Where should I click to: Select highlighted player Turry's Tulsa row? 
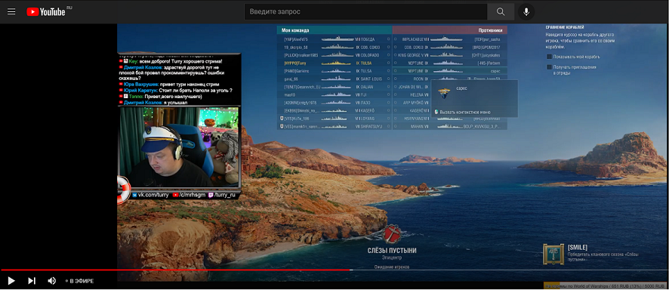coord(334,63)
